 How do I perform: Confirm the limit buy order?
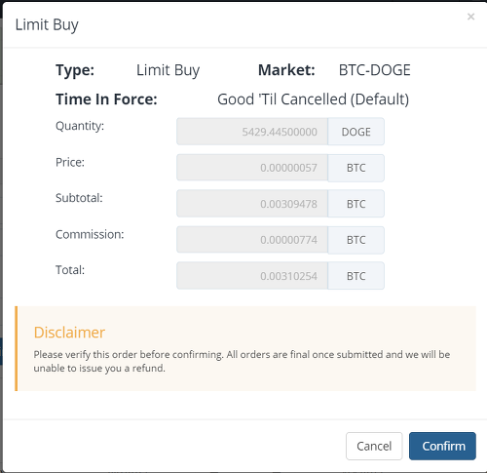442,446
